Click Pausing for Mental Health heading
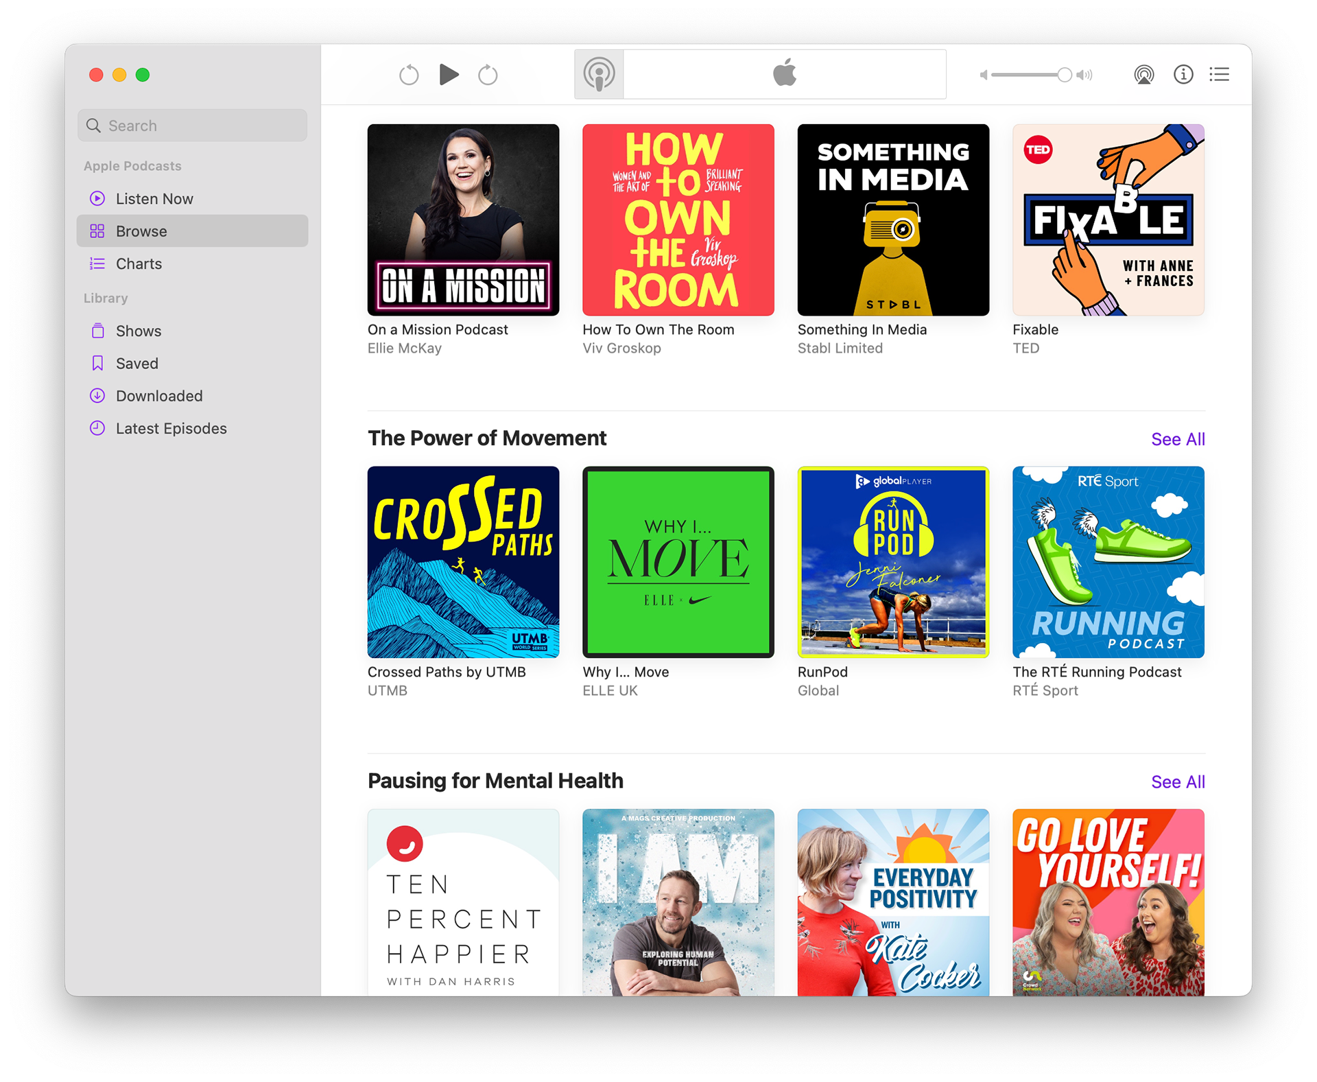 (495, 780)
